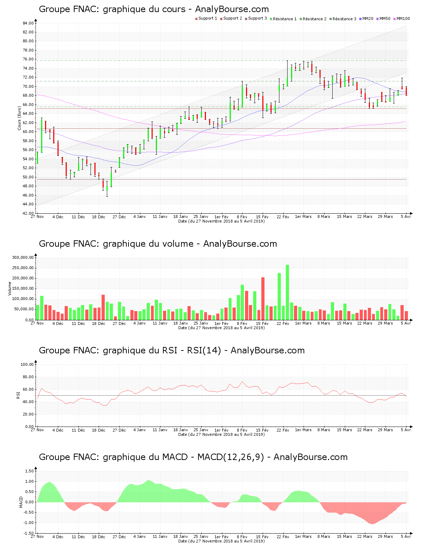Click the date range caption under RSI chart
This screenshot has height=551, width=426.
coord(222,434)
